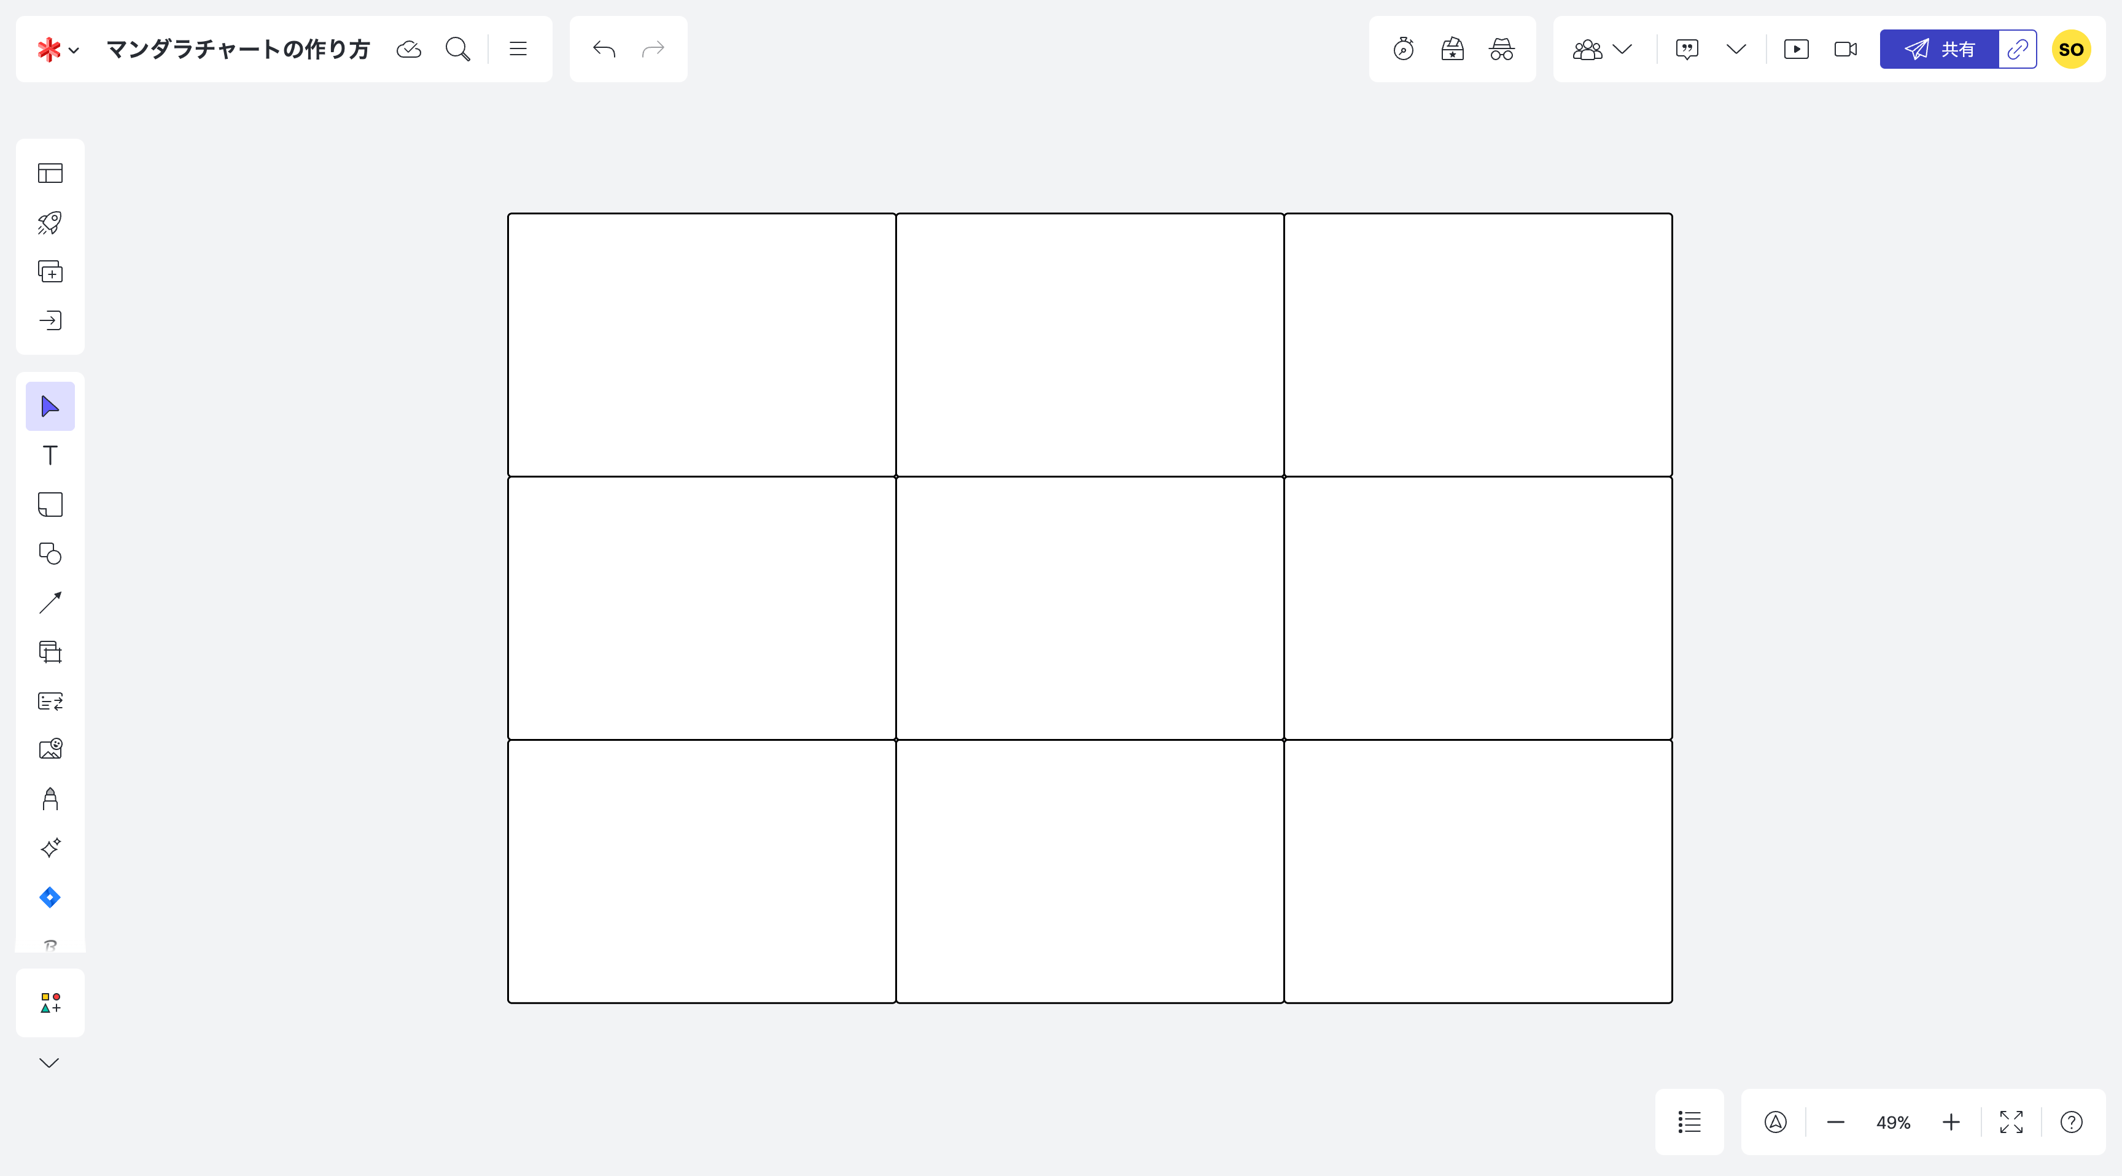Toggle private mode incognito icon

(1502, 50)
